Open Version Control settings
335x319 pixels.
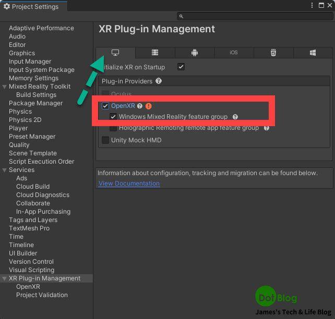point(31,261)
